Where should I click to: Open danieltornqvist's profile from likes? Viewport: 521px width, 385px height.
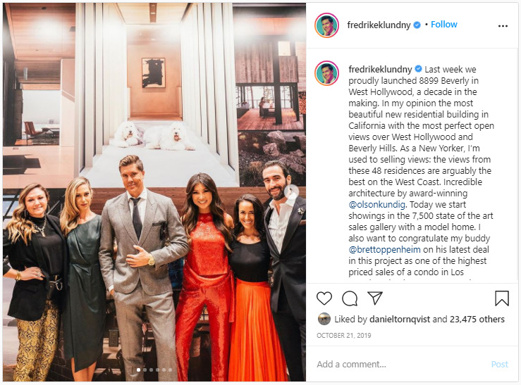coord(398,319)
